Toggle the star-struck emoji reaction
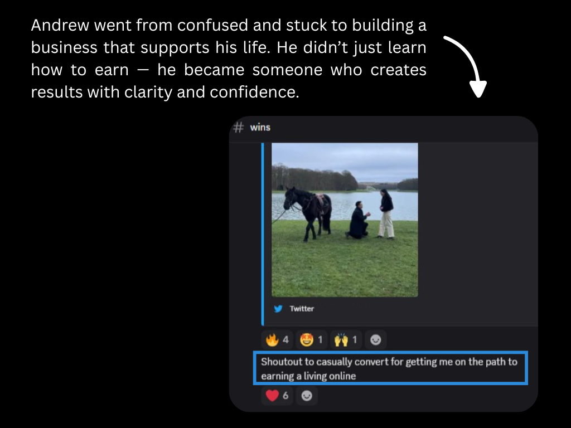This screenshot has height=428, width=571. click(x=311, y=340)
